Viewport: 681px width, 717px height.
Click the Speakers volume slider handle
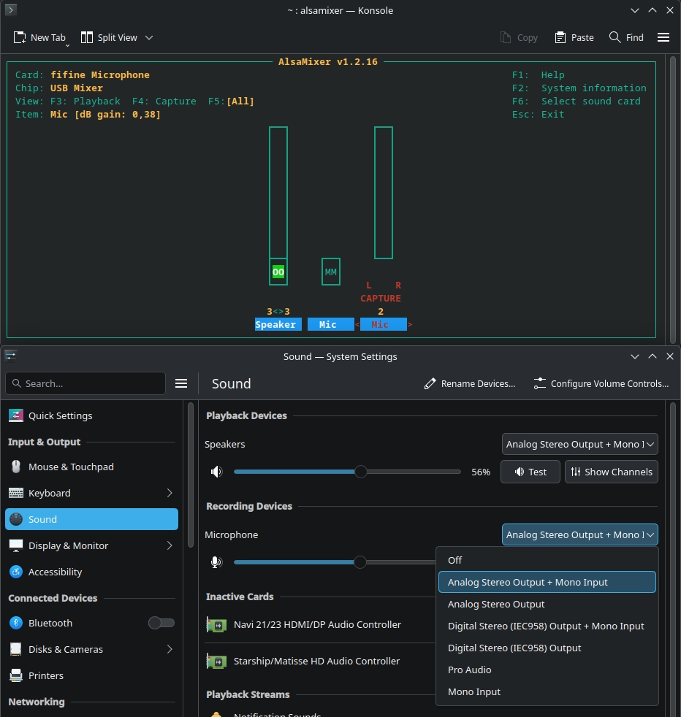pyautogui.click(x=361, y=472)
